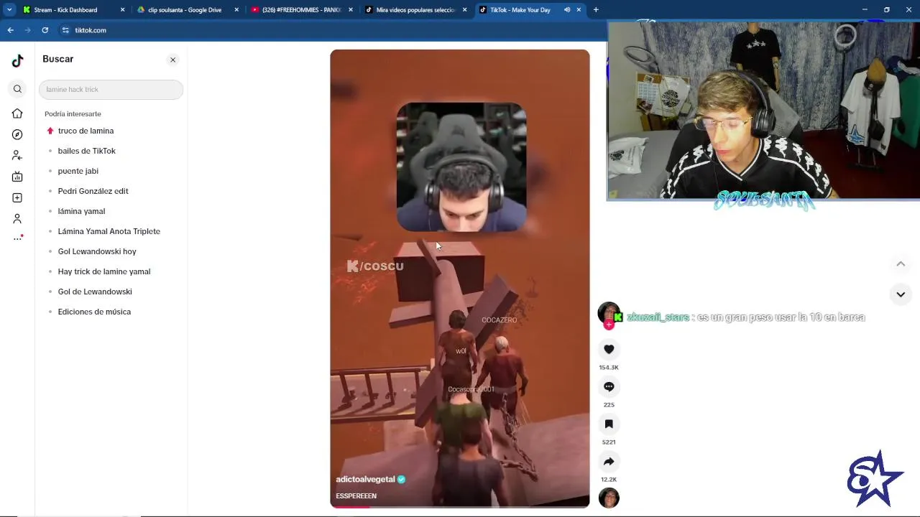920x517 pixels.
Task: Pause the playing TikTok video
Action: tap(460, 279)
